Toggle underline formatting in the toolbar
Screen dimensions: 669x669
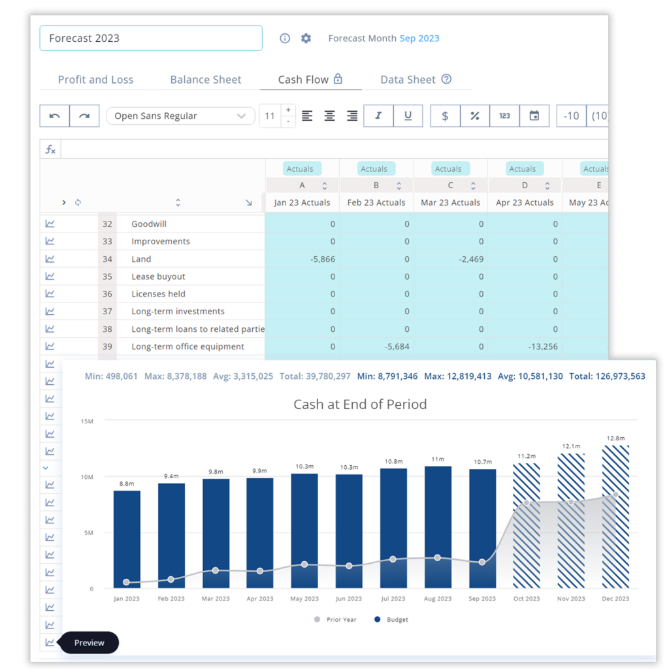coord(408,116)
